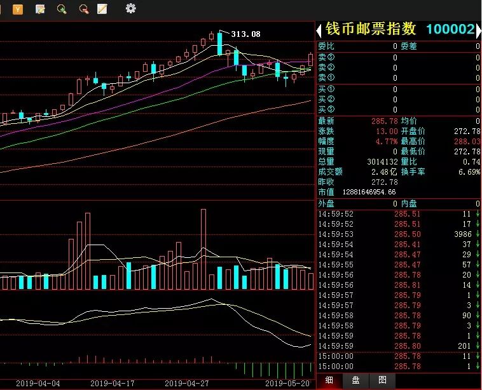The image size is (482, 390).
Task: Go to next index with right arrow
Action: coord(478,30)
